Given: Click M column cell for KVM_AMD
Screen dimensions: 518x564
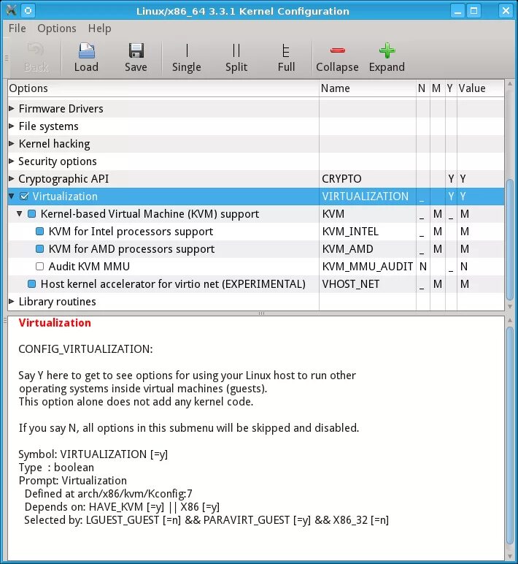Looking at the screenshot, I should pos(437,249).
